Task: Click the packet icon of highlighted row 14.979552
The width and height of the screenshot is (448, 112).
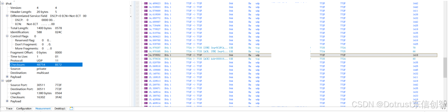Action: pos(146,55)
